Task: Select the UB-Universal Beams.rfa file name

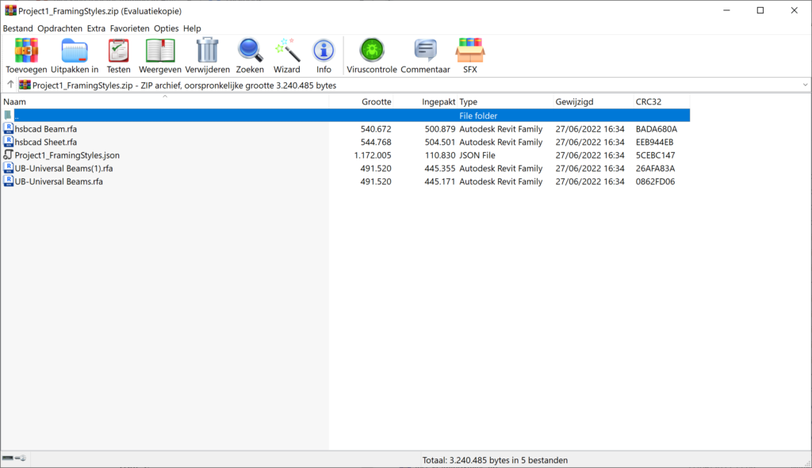Action: point(59,181)
